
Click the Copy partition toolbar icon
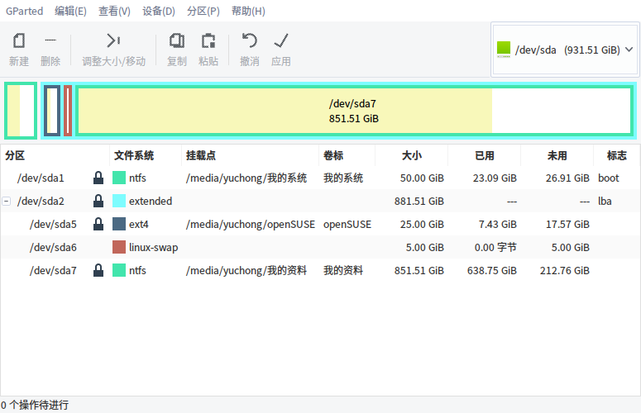pos(177,40)
